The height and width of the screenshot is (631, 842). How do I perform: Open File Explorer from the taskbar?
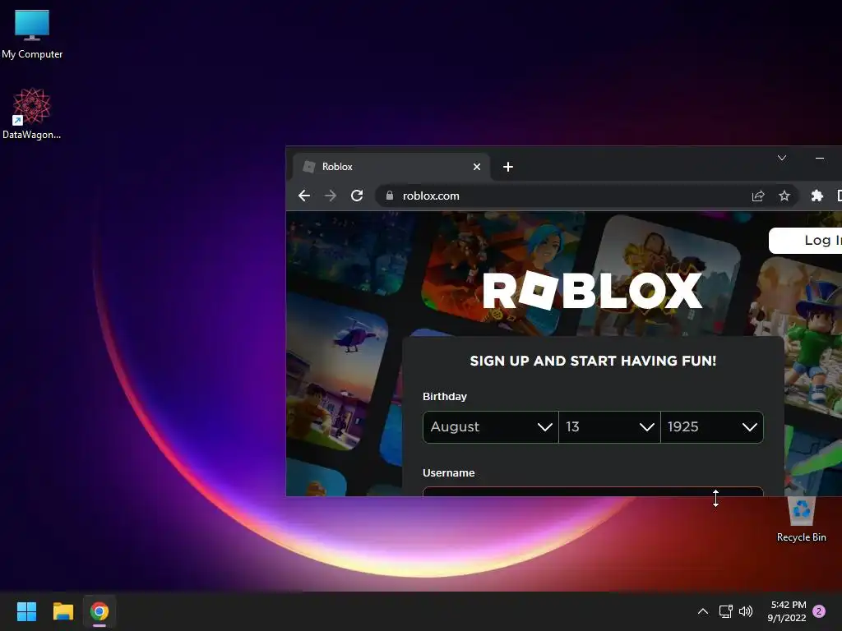pos(62,611)
